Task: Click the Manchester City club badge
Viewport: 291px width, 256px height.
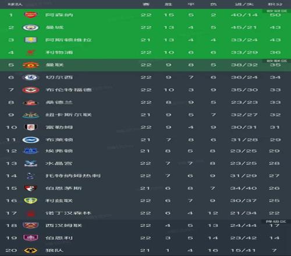Action: pyautogui.click(x=31, y=27)
